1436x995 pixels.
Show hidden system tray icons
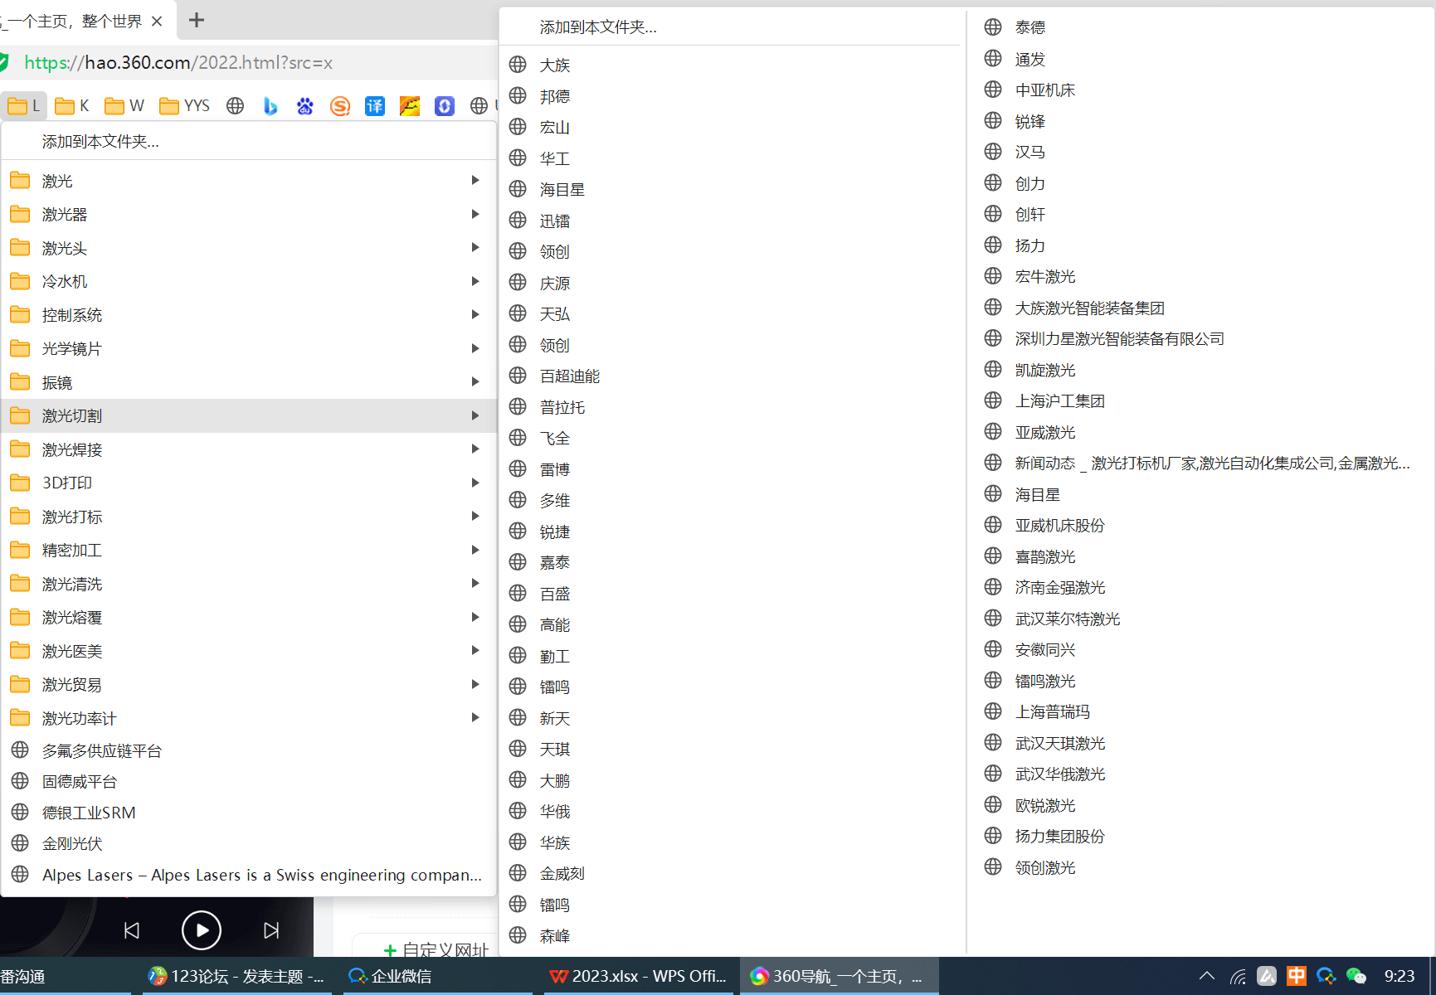(x=1207, y=976)
